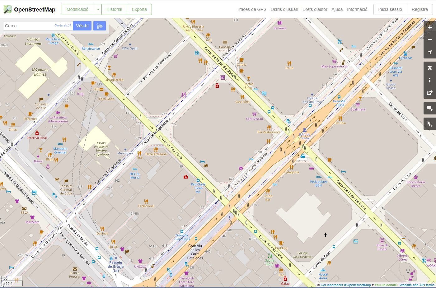Image resolution: width=436 pixels, height=288 pixels.
Task: Click the Escola Pia Nostra Senyora label
Action: tap(101, 149)
